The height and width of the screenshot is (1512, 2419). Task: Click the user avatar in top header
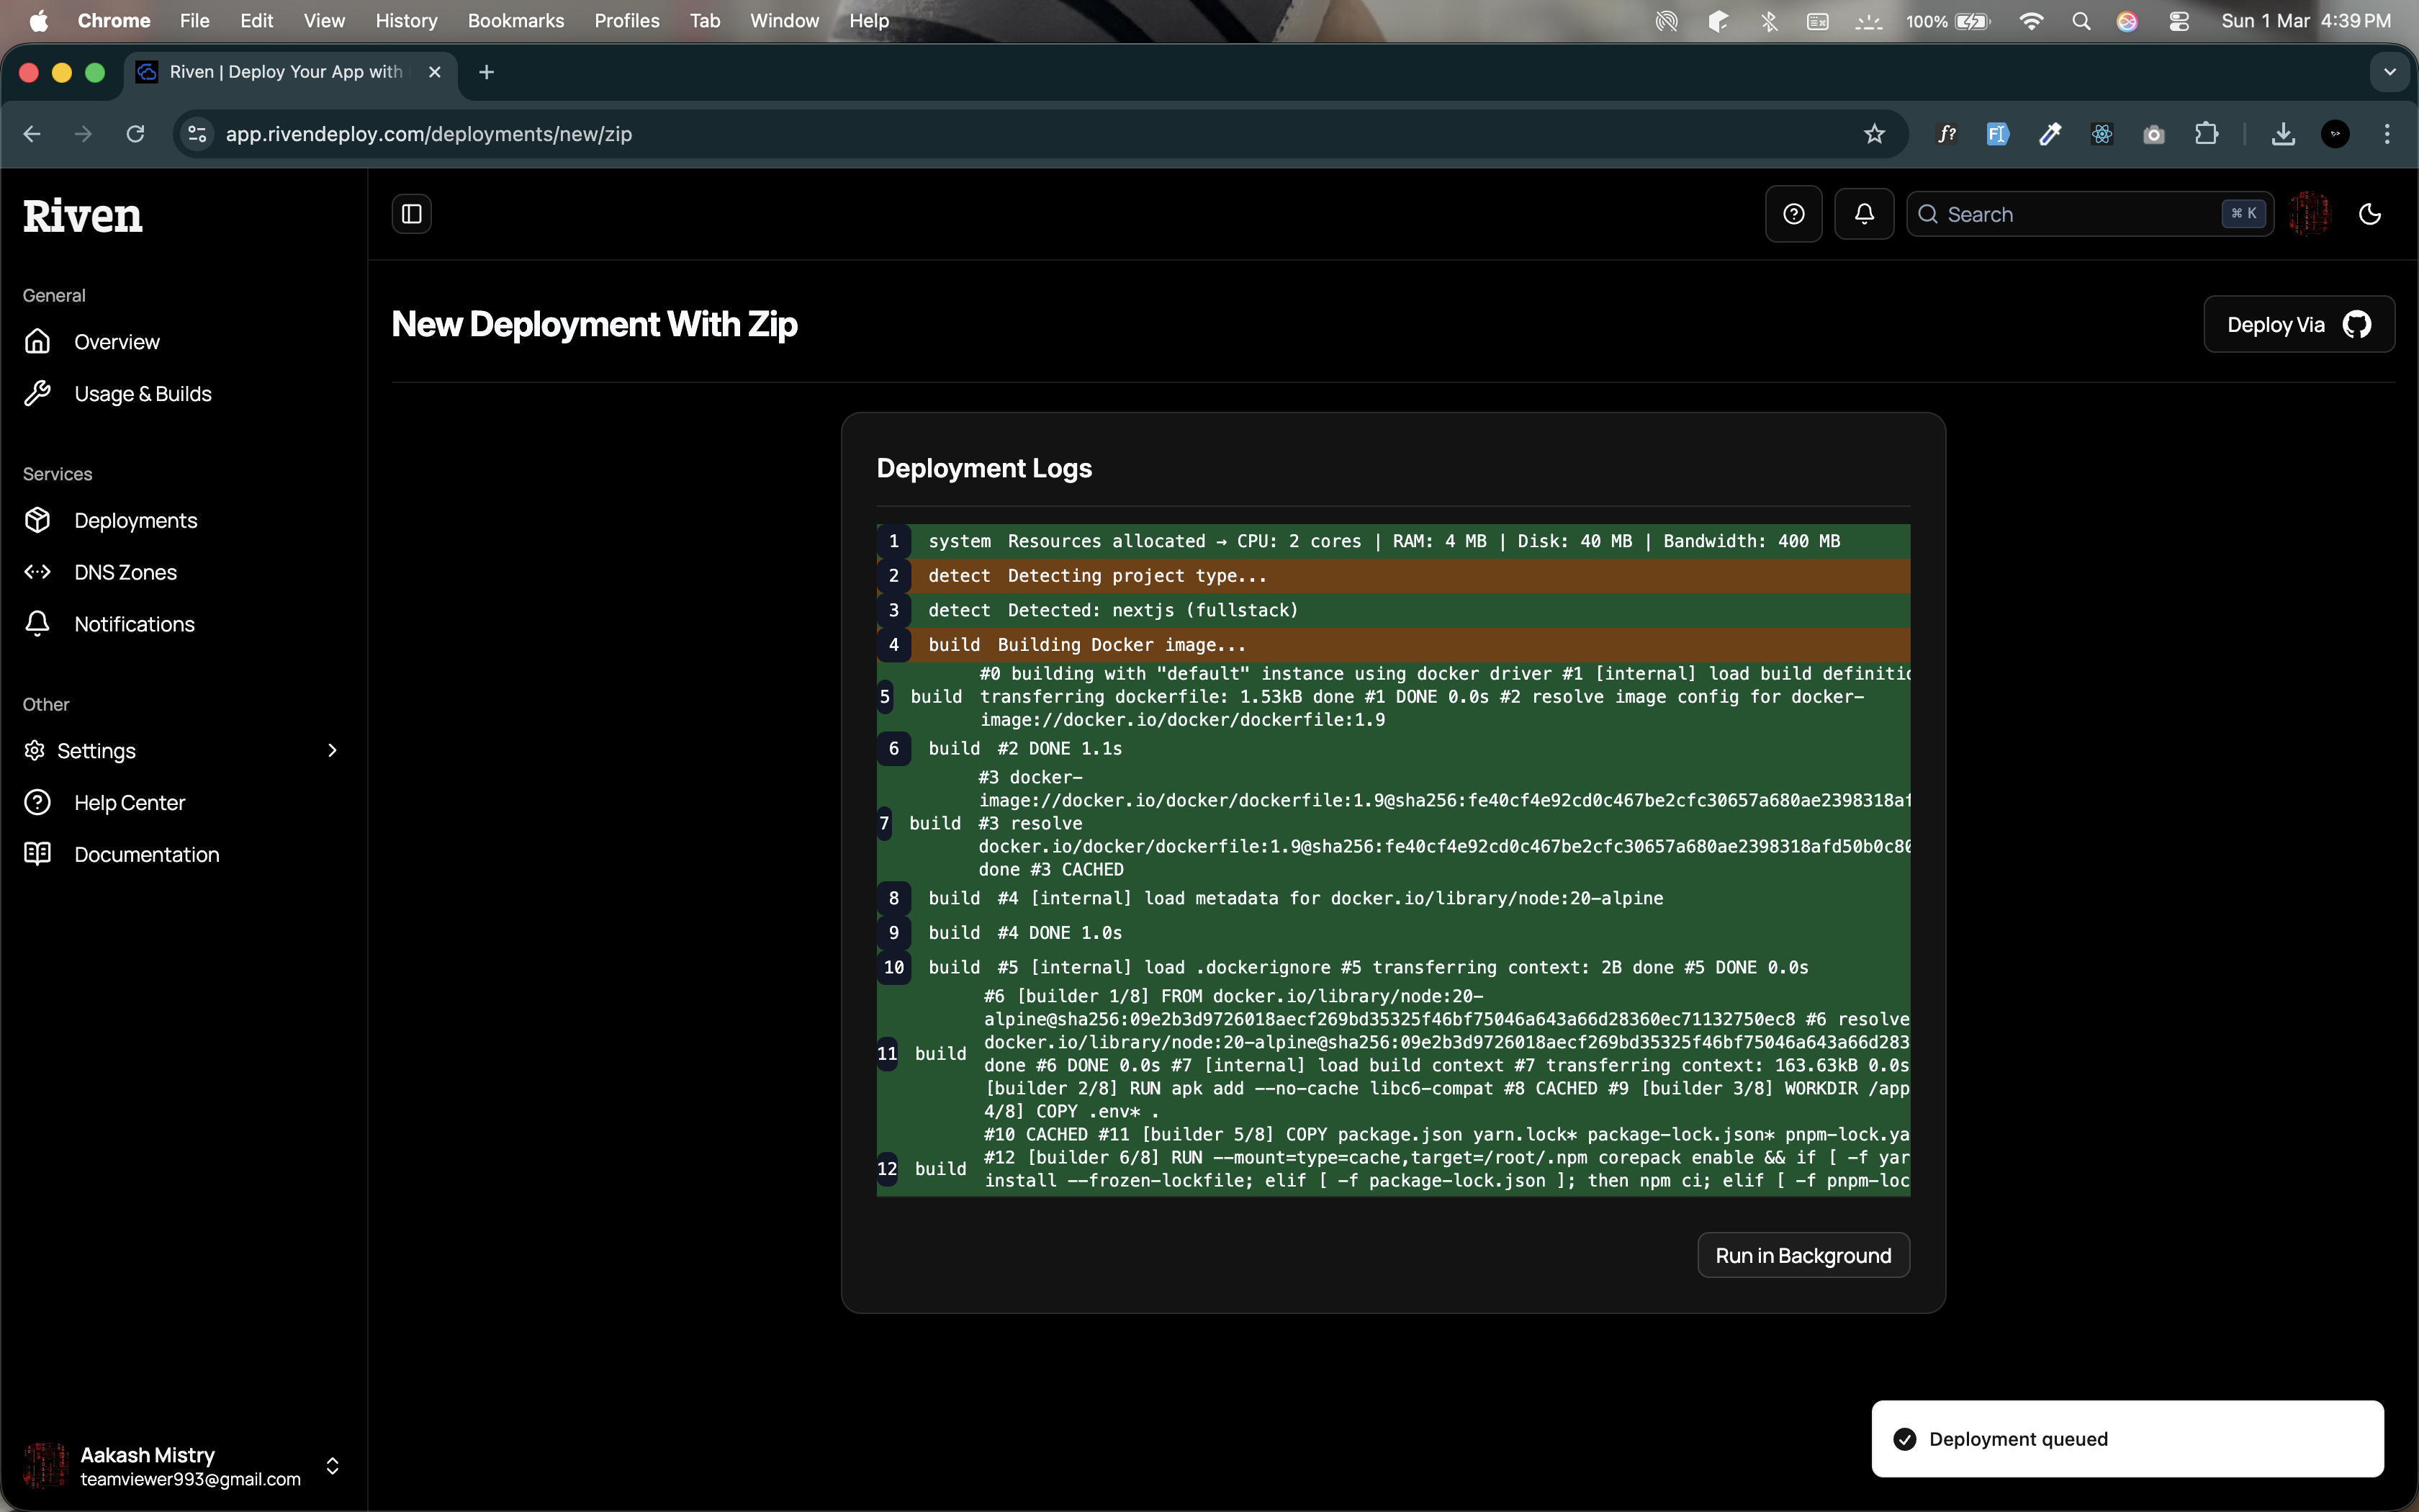coord(2309,214)
